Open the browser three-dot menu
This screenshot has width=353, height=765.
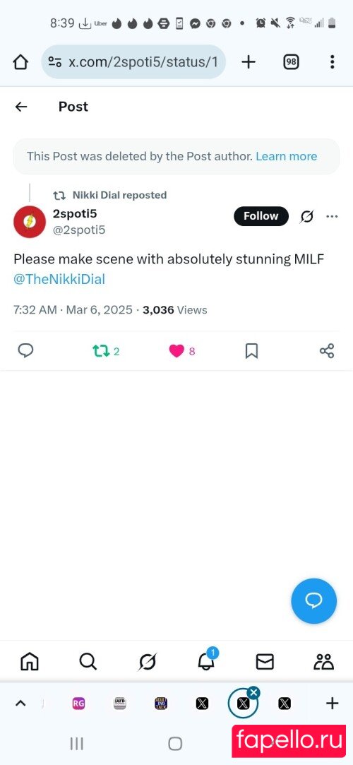(332, 62)
